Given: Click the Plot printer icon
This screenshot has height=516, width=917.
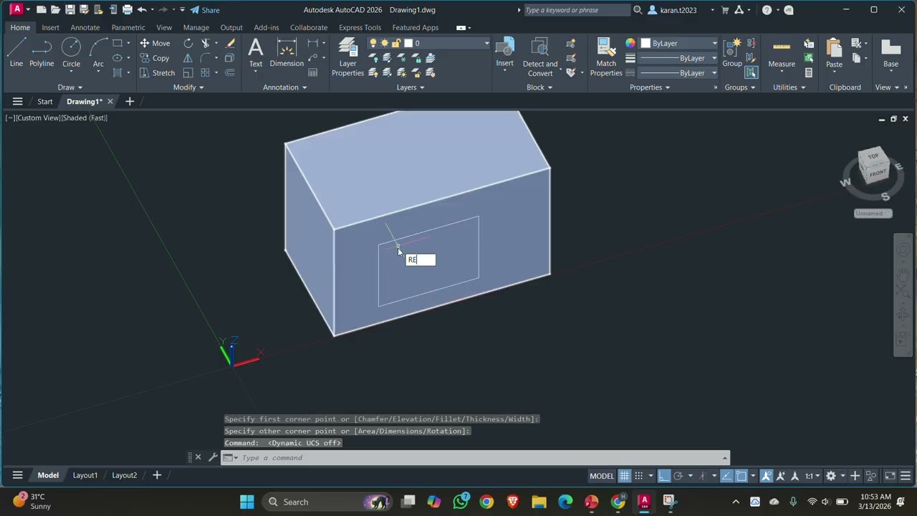Looking at the screenshot, I should (128, 10).
